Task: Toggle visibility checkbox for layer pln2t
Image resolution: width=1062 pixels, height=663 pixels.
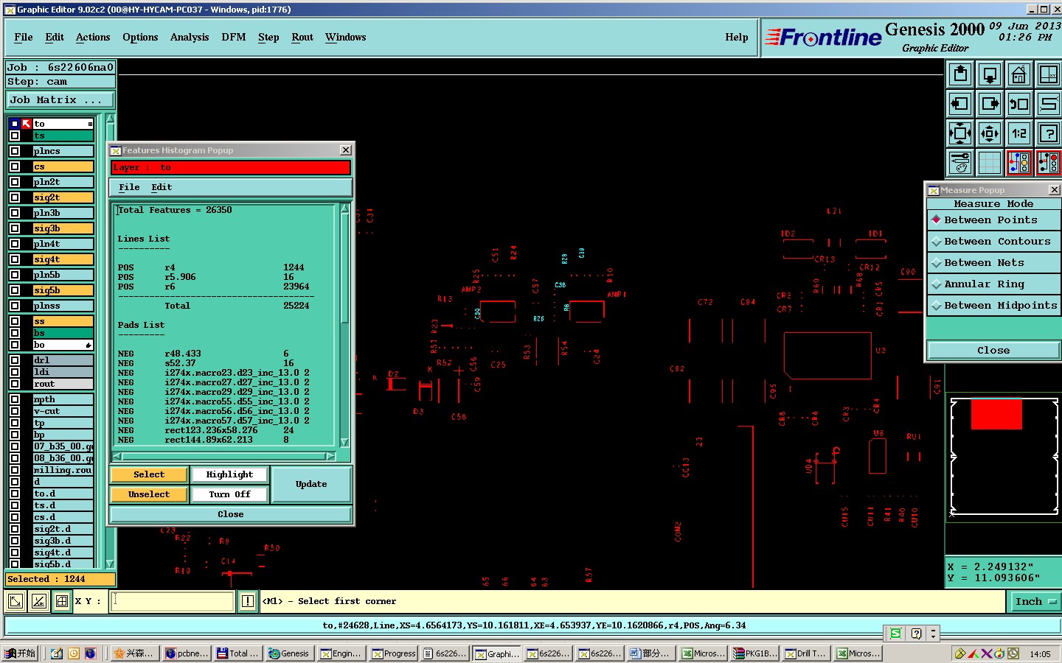Action: (15, 182)
